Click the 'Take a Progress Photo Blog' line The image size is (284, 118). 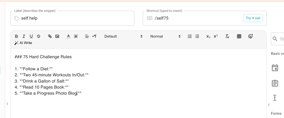[x=48, y=93]
